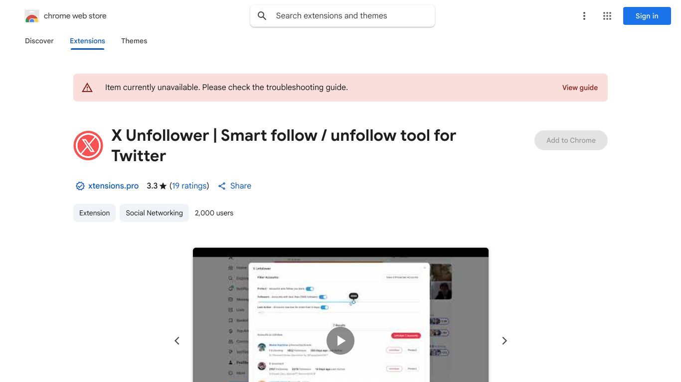Go to the previous screenshot with left chevron
The width and height of the screenshot is (681, 382).
(177, 341)
